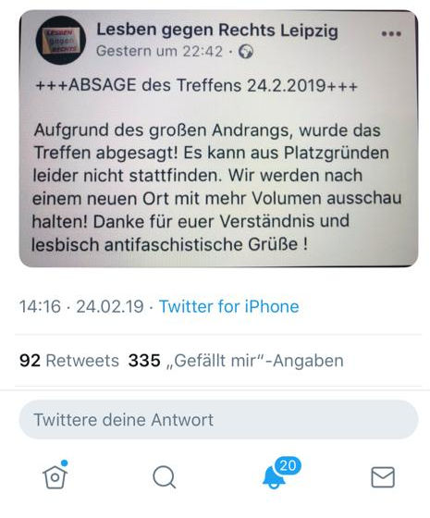The image size is (430, 518).
Task: View the 92 Retweets list
Action: [69, 360]
